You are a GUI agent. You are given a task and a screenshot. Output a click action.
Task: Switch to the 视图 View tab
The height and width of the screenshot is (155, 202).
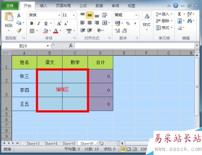131,6
